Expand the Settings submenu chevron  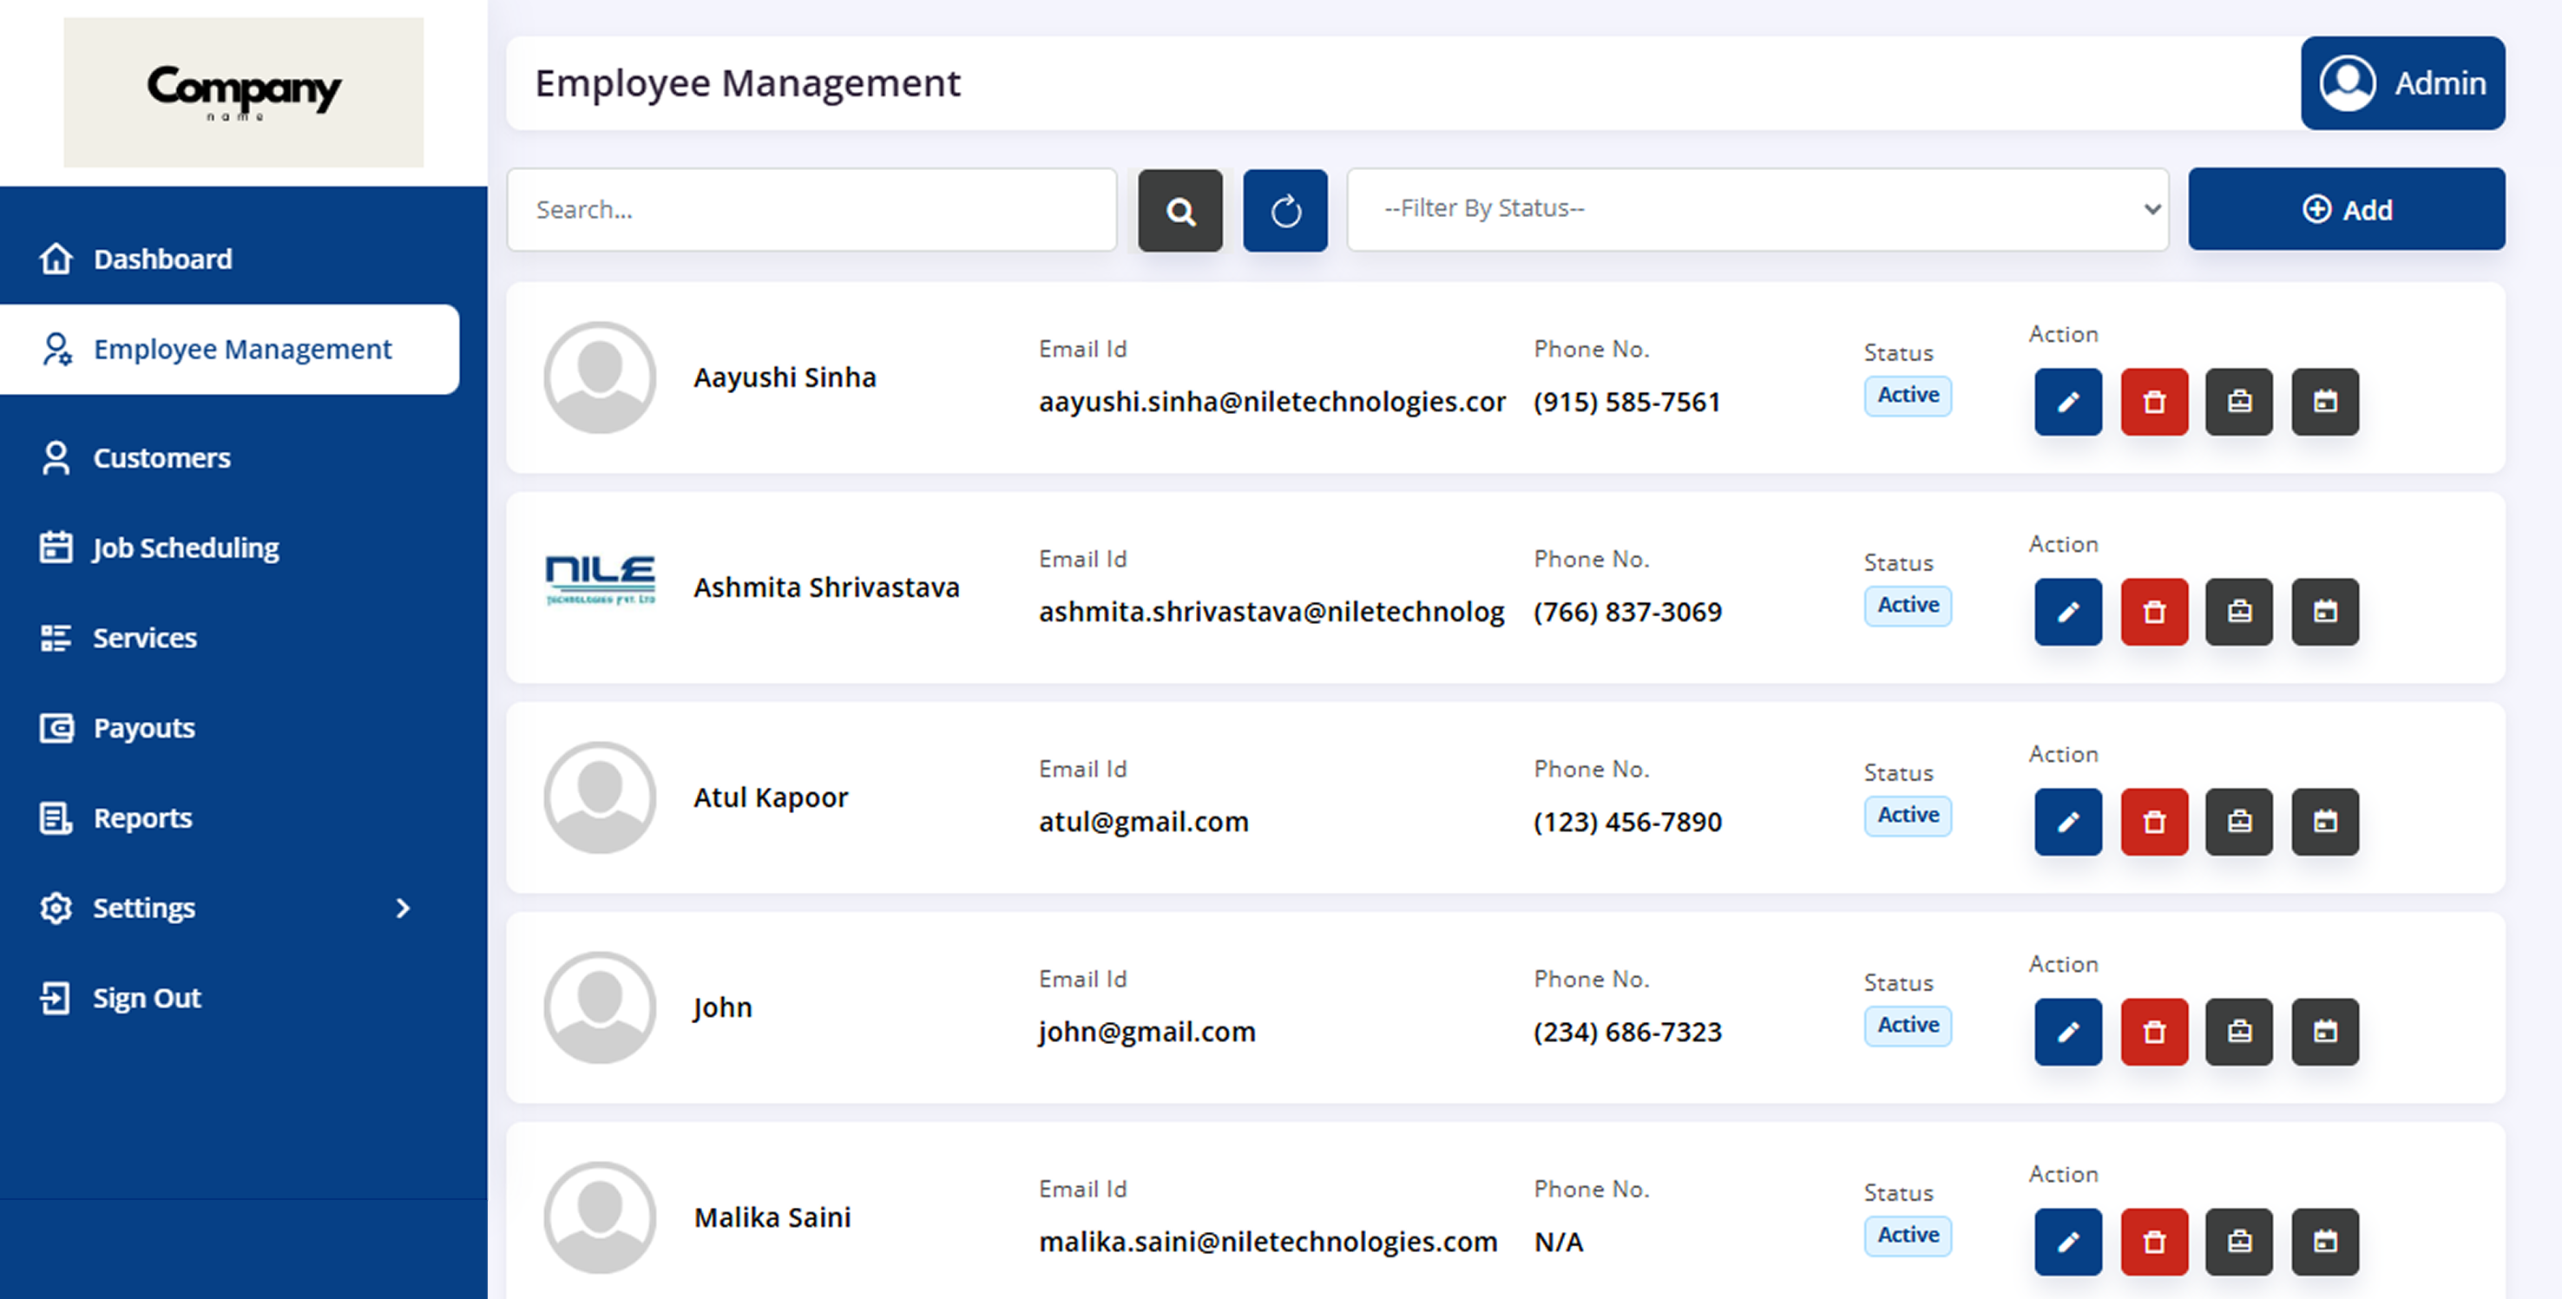(x=403, y=909)
